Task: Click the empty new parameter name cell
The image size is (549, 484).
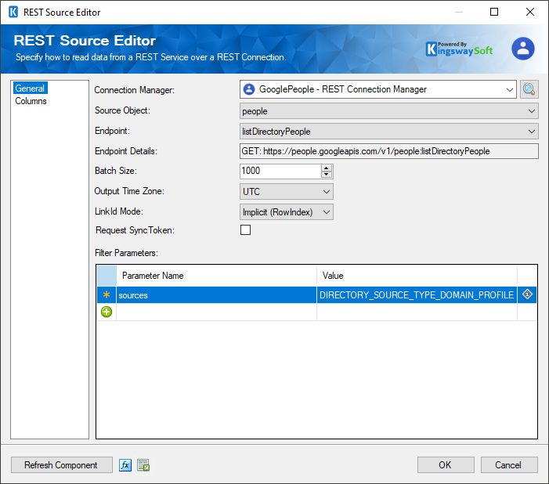Action: point(216,312)
